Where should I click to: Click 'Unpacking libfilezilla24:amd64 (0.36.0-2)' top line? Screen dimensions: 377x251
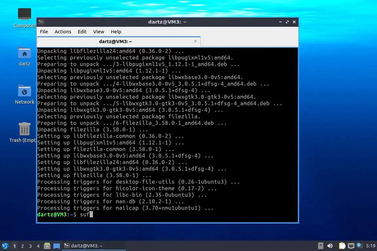(x=111, y=51)
